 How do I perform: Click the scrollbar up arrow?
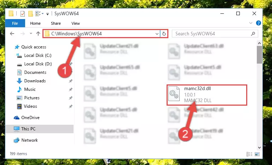(x=259, y=43)
